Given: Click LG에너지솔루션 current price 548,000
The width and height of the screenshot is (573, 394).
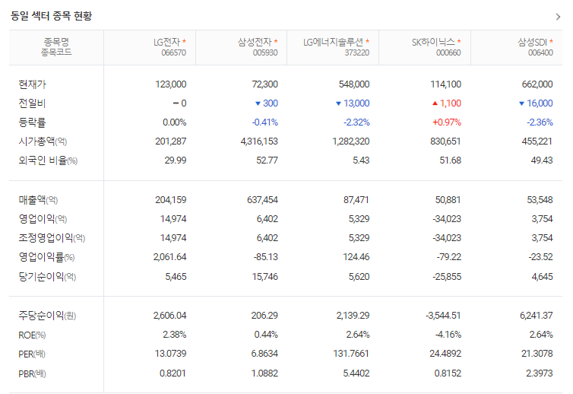Looking at the screenshot, I should click(354, 84).
